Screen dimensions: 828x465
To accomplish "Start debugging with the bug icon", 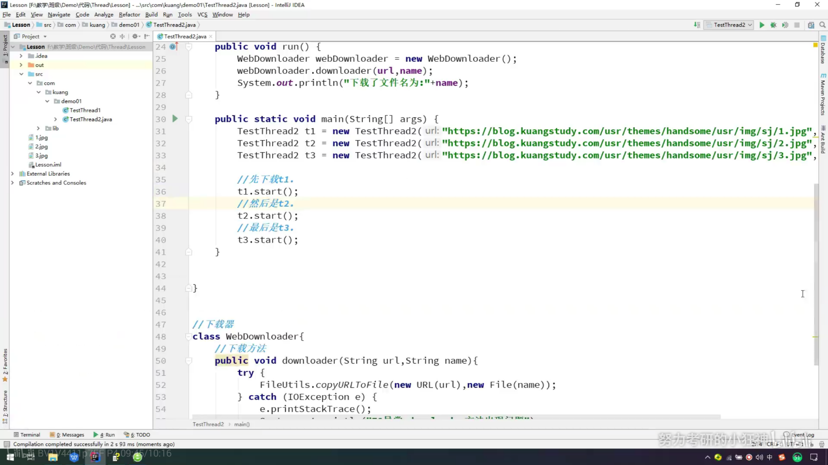I will coord(773,25).
